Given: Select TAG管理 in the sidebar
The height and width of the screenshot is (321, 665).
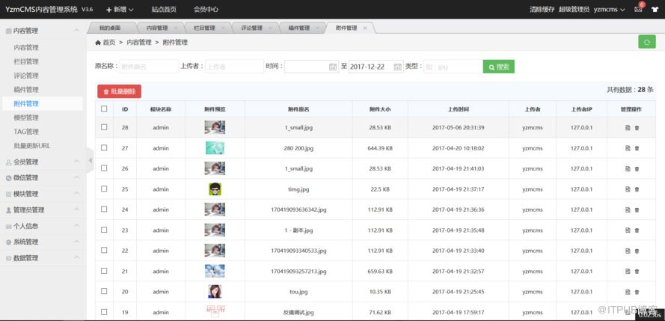Looking at the screenshot, I should click(26, 132).
